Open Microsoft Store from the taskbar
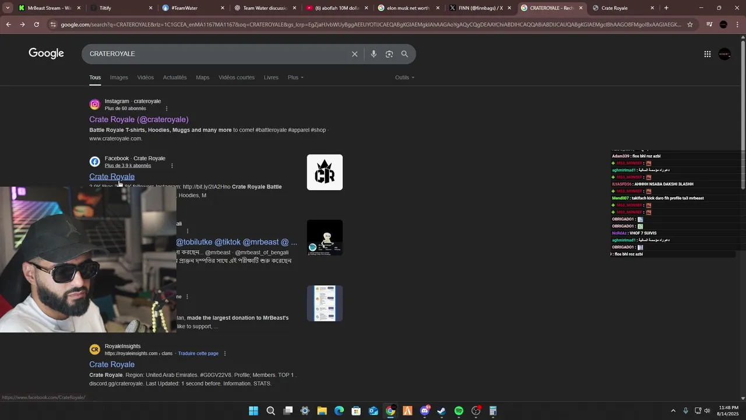This screenshot has height=420, width=746. (x=356, y=411)
